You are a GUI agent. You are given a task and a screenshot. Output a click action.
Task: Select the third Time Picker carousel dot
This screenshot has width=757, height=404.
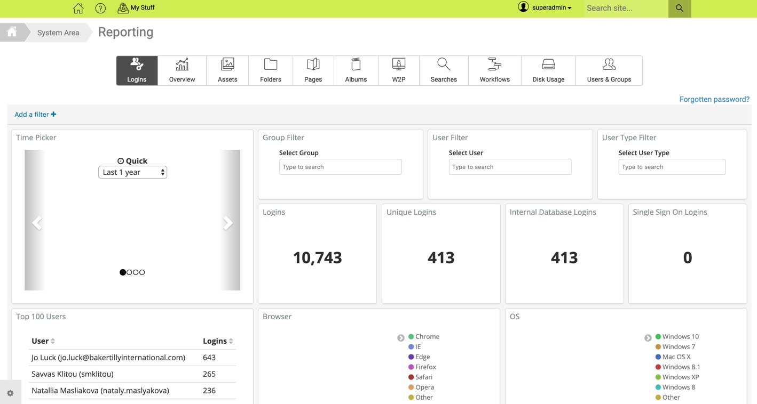tap(136, 272)
